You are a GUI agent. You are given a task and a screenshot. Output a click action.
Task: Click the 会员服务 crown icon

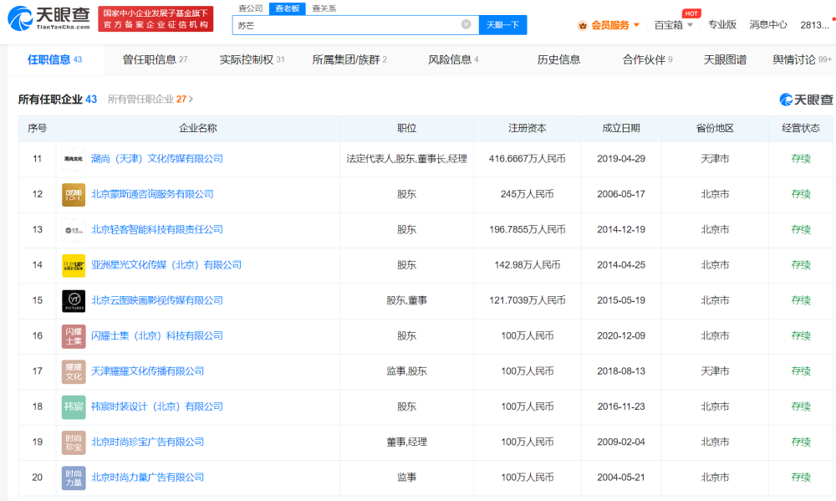[x=583, y=25]
